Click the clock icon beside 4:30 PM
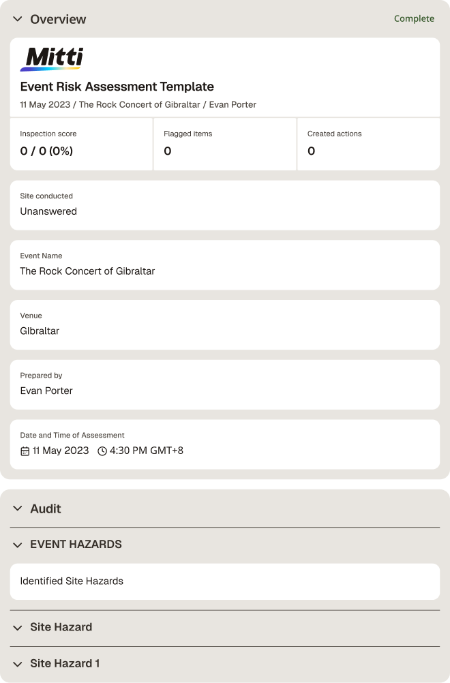Image resolution: width=450 pixels, height=683 pixels. click(102, 451)
